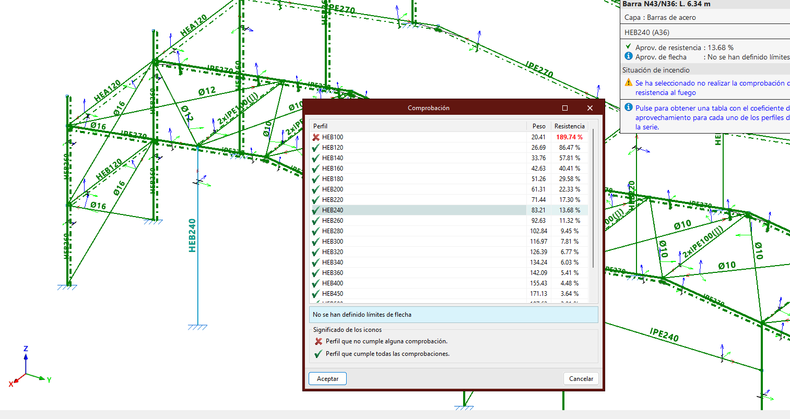Click the green checkmark icon beside HEB120

point(316,148)
